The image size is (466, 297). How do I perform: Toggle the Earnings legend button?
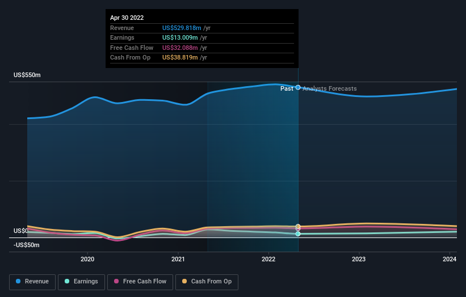click(x=81, y=282)
